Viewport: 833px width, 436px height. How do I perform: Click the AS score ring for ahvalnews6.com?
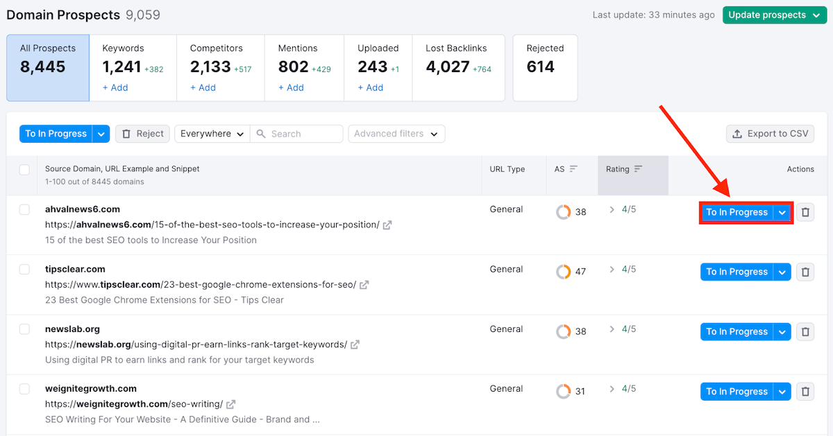point(564,212)
